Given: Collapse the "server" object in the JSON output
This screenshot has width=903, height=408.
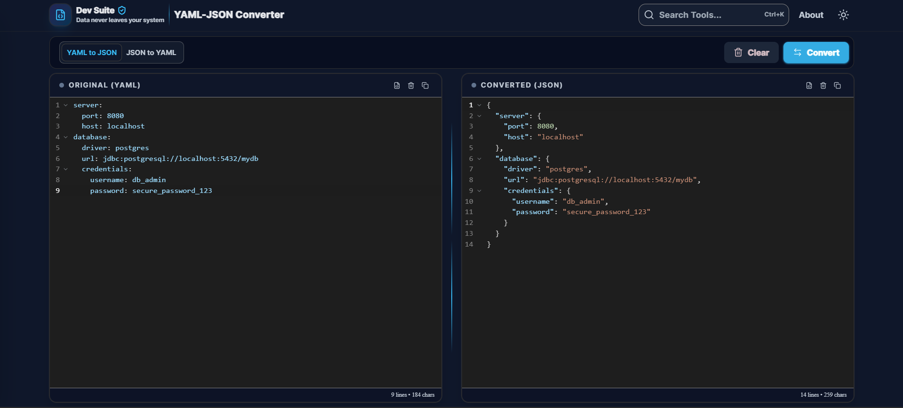Looking at the screenshot, I should [479, 116].
